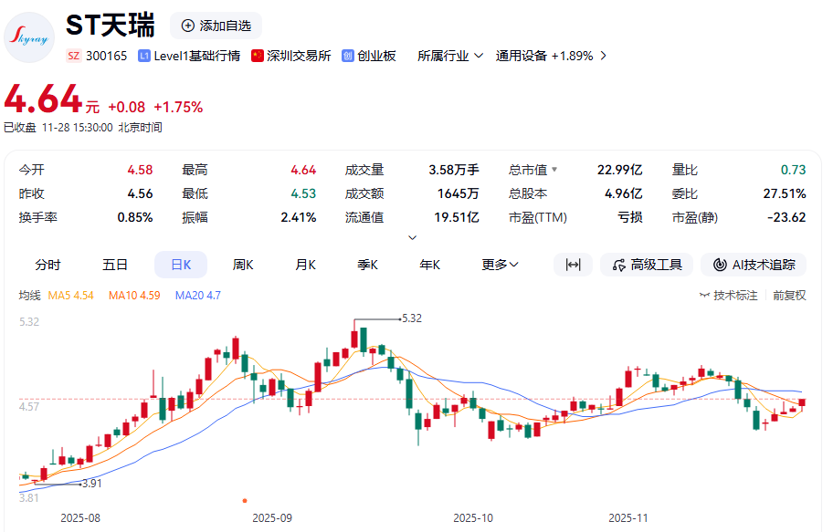Click the Shenzhen Exchange flag icon
The height and width of the screenshot is (532, 833).
(x=258, y=56)
